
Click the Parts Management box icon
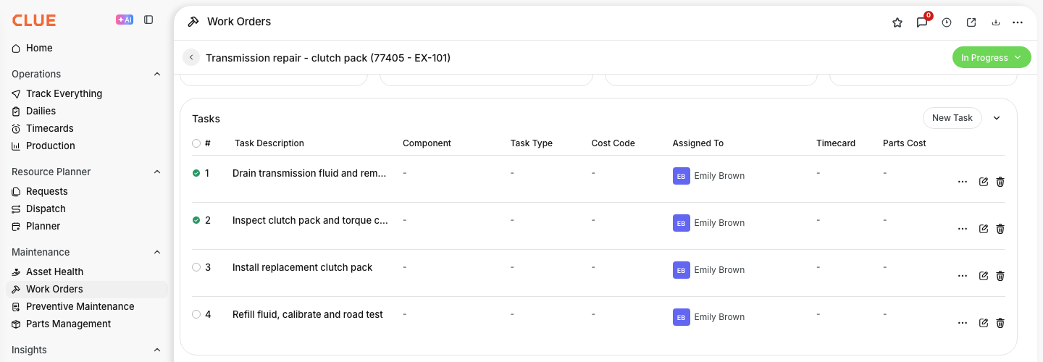point(16,324)
